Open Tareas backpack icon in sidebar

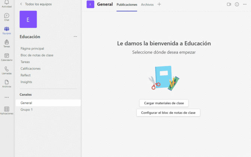[x=7, y=42]
